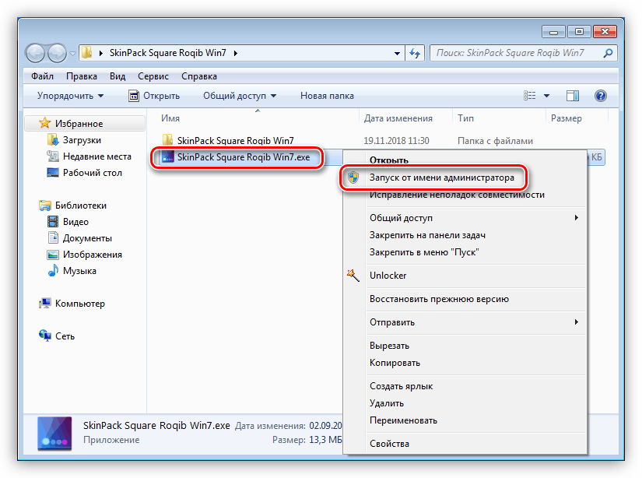Click the breadcrumb arrow after SkinPack Square Roqib Win7
The width and height of the screenshot is (642, 478).
236,53
